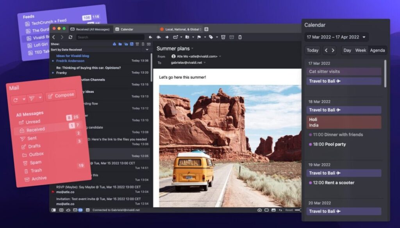
Task: Toggle the Show mailing lists filter icon
Action: pyautogui.click(x=126, y=44)
